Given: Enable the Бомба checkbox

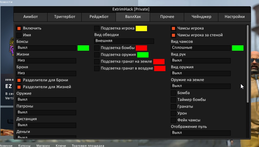Looking at the screenshot, I should click(x=173, y=93).
